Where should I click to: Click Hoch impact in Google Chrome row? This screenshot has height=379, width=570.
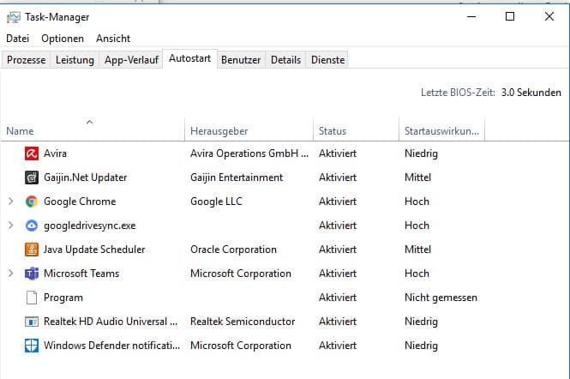[x=417, y=202]
